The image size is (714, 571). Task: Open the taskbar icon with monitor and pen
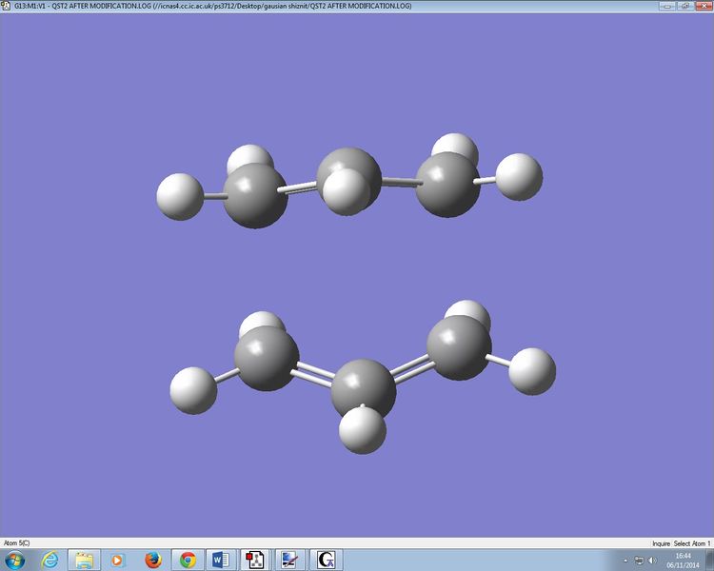tap(289, 560)
